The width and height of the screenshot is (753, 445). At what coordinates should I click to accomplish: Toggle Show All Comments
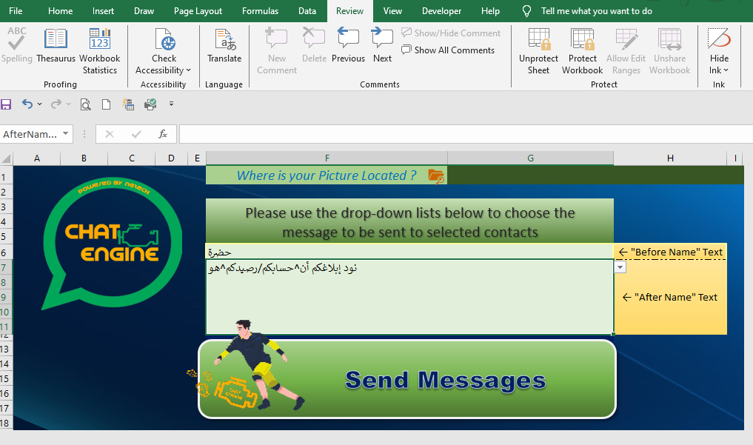coord(447,50)
